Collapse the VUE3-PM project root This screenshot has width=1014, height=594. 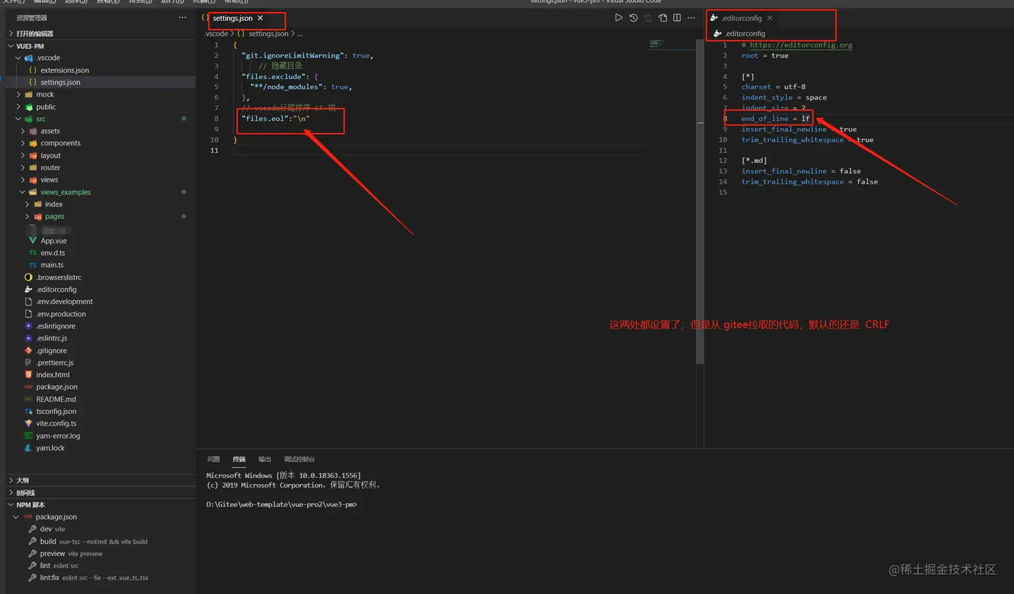click(x=11, y=46)
